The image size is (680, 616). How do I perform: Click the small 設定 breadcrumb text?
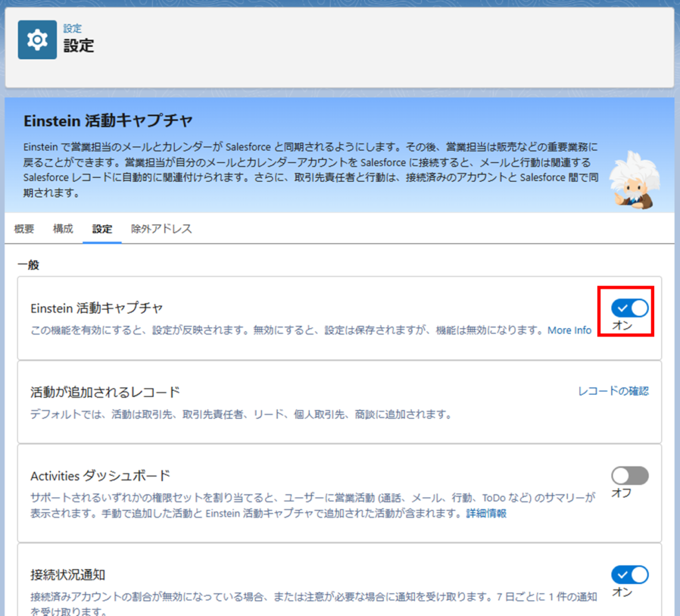tap(72, 29)
